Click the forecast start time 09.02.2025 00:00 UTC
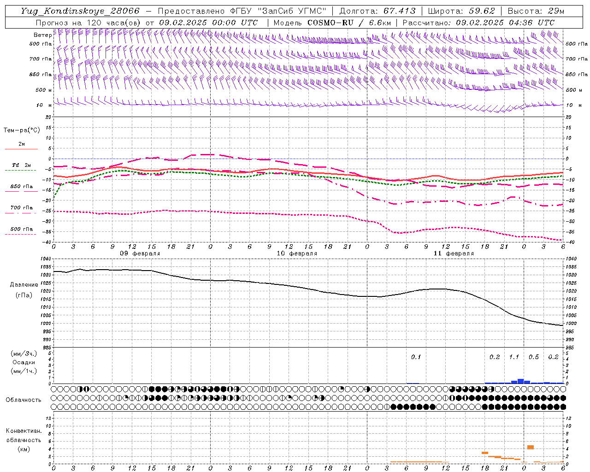This screenshot has height=472, width=590. click(x=208, y=23)
